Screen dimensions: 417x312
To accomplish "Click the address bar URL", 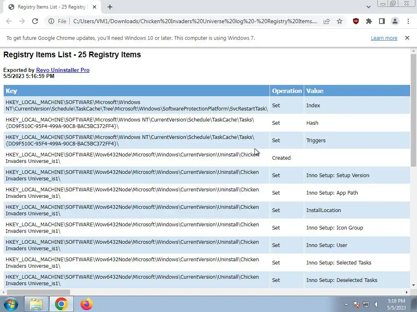I will [x=195, y=21].
